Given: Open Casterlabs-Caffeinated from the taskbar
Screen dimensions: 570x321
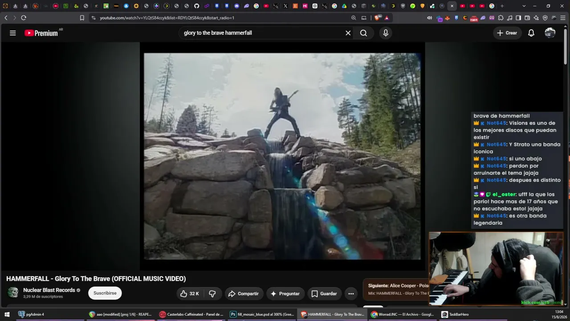Looking at the screenshot, I should tap(191, 314).
